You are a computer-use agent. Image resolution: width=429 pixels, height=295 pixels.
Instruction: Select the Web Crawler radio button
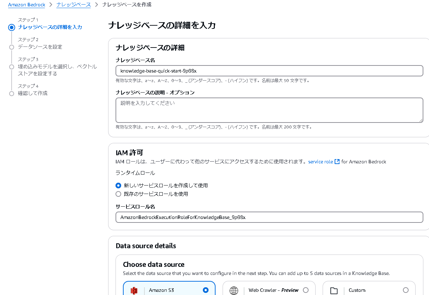point(306,290)
